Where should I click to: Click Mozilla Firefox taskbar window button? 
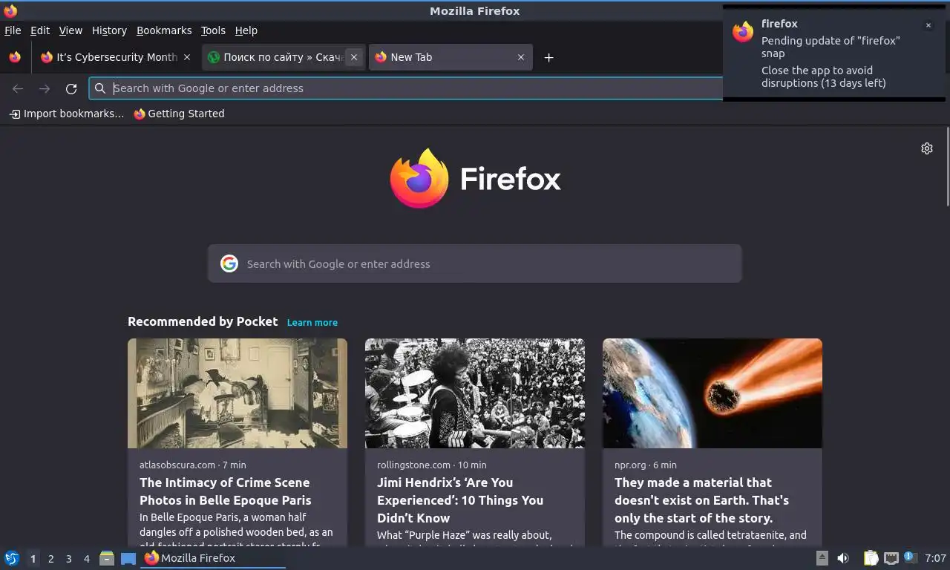[214, 558]
